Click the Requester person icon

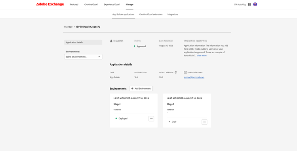click(111, 41)
